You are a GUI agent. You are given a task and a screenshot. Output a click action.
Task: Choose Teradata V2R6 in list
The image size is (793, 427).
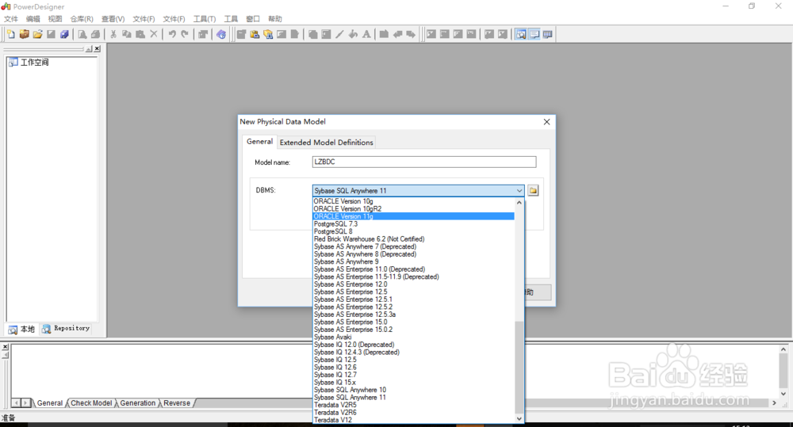413,413
